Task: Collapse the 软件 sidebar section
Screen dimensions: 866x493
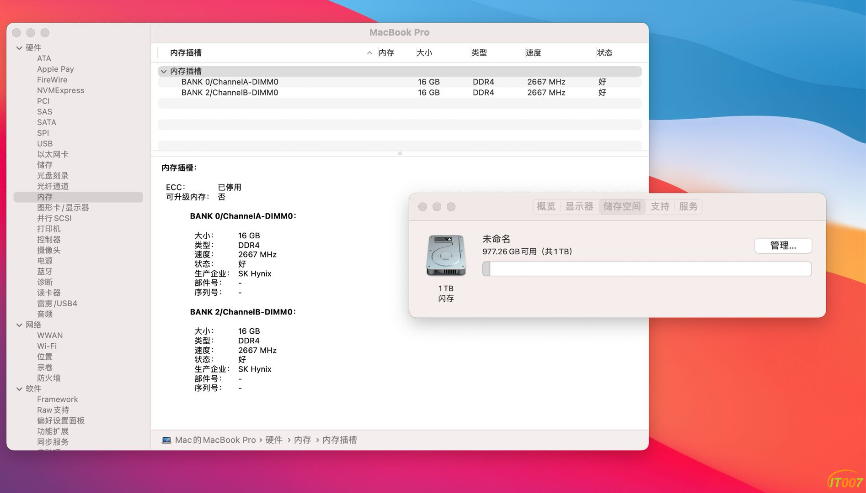Action: (x=19, y=389)
